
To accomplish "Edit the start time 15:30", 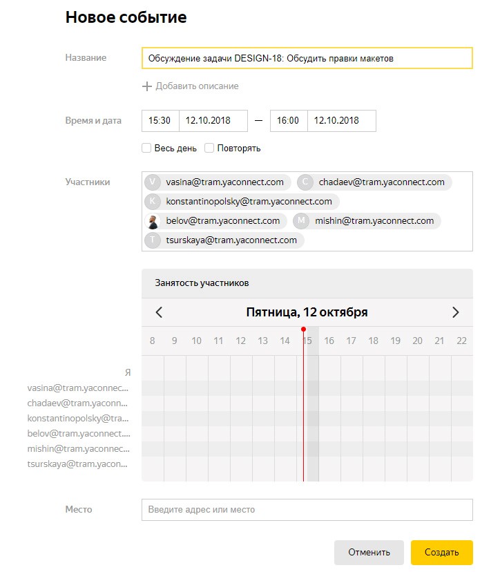I will click(x=160, y=121).
